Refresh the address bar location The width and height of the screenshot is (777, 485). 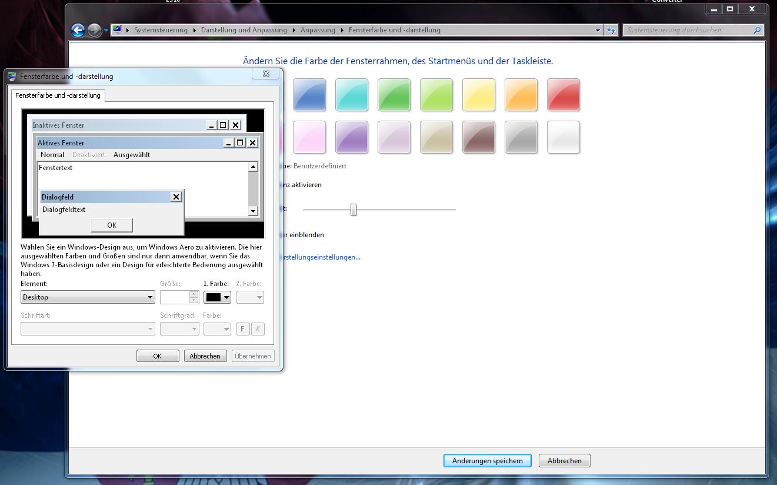point(611,30)
